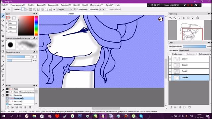Rotate canvas left in Navigator

[184, 18]
